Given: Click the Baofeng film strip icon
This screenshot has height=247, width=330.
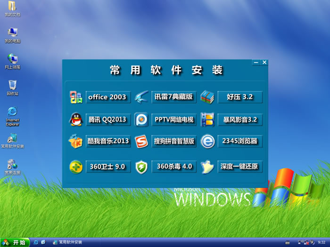Looking at the screenshot, I should (x=207, y=120).
